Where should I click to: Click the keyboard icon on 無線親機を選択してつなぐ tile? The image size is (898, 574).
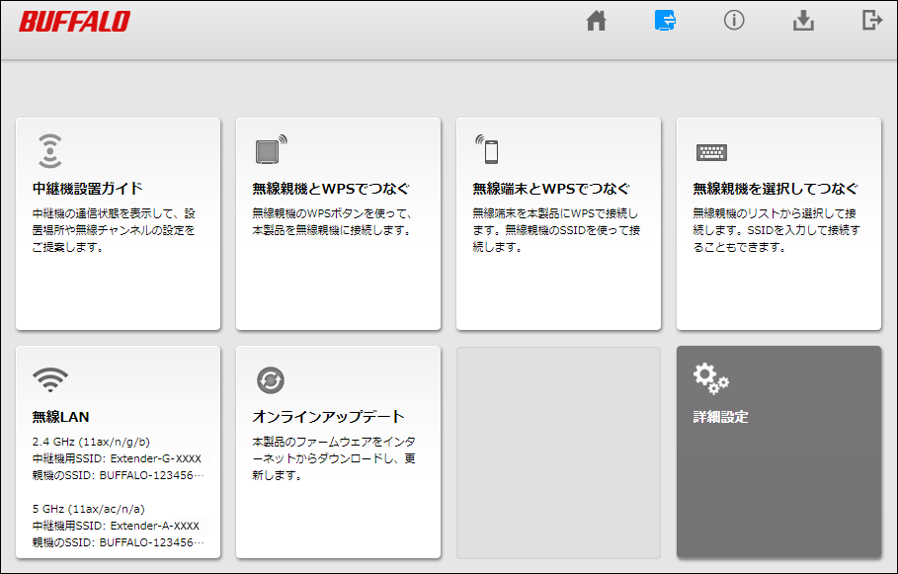(x=711, y=151)
